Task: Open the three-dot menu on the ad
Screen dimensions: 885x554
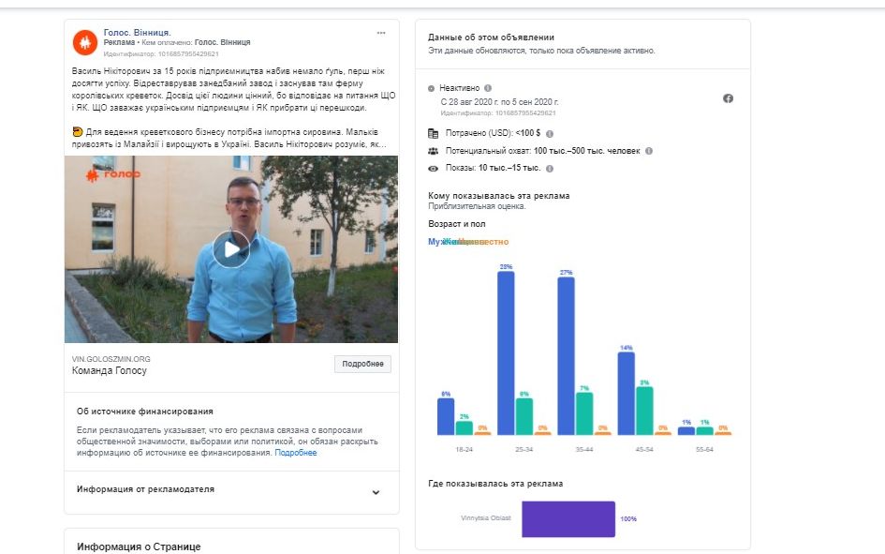Action: (381, 33)
